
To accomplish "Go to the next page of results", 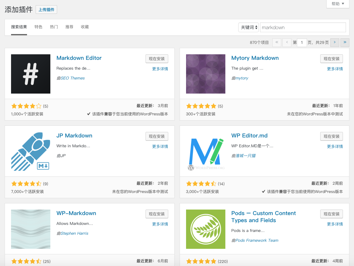I will (x=335, y=42).
